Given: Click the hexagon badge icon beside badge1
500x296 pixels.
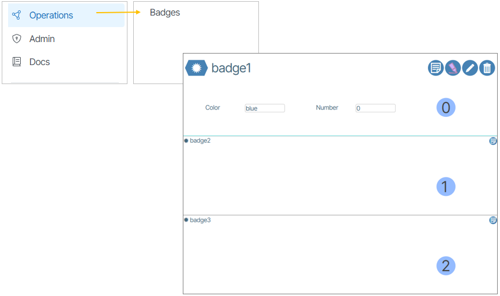Looking at the screenshot, I should point(196,68).
